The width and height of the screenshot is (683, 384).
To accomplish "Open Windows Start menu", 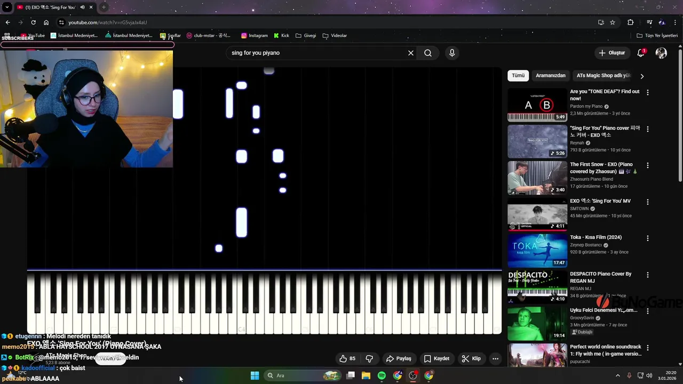I will 255,375.
